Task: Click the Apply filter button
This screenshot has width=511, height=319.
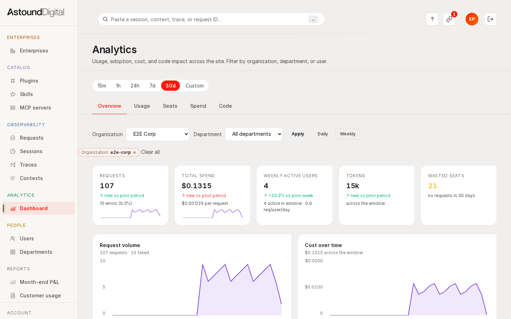Action: click(298, 134)
